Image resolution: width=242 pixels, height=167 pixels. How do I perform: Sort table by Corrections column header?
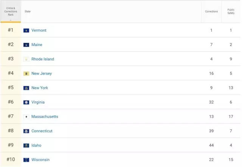tap(211, 11)
